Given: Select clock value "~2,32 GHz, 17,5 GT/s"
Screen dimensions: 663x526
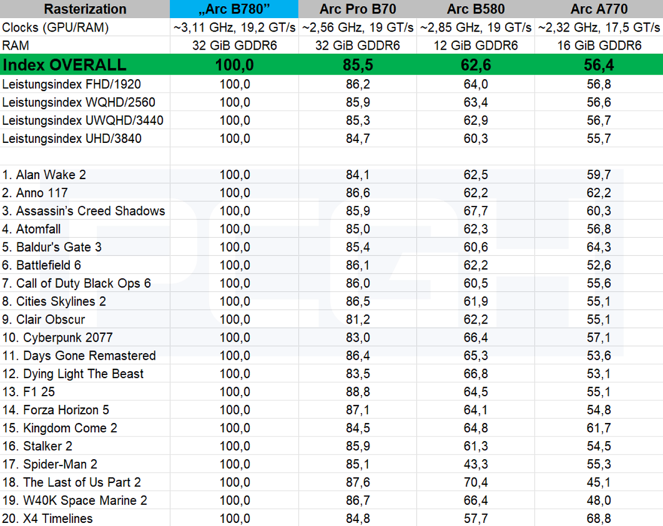Looking at the screenshot, I should click(x=599, y=27).
